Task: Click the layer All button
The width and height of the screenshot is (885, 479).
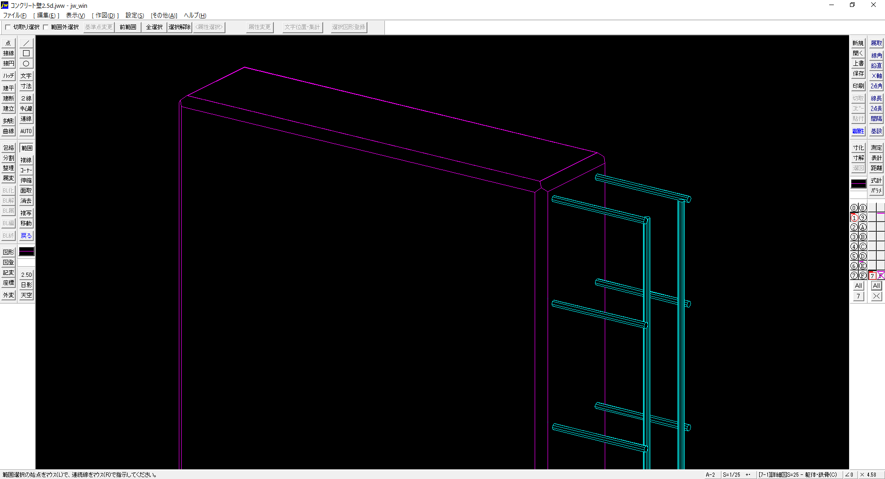Action: [858, 286]
